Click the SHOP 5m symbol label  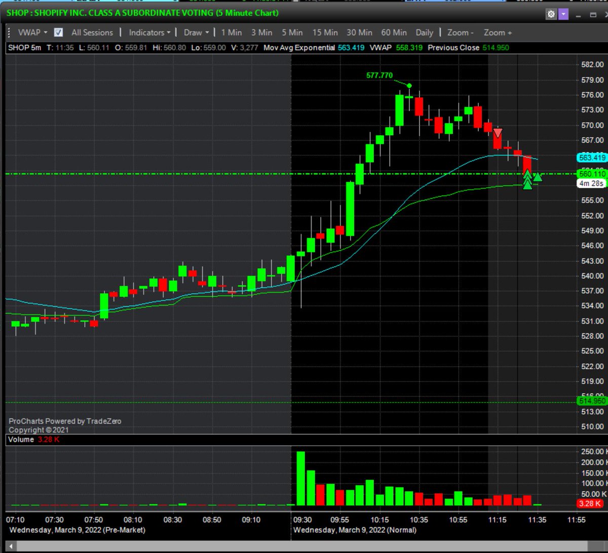click(24, 48)
